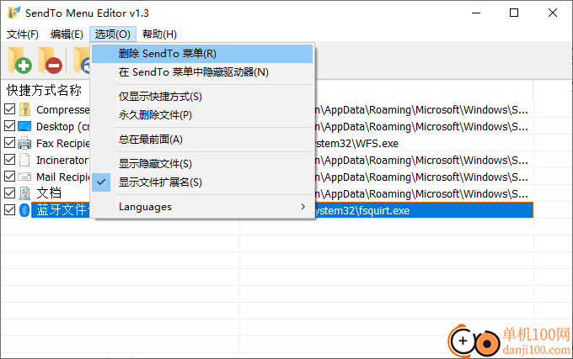The height and width of the screenshot is (359, 573).
Task: Expand the Languages submenu
Action: 202,207
